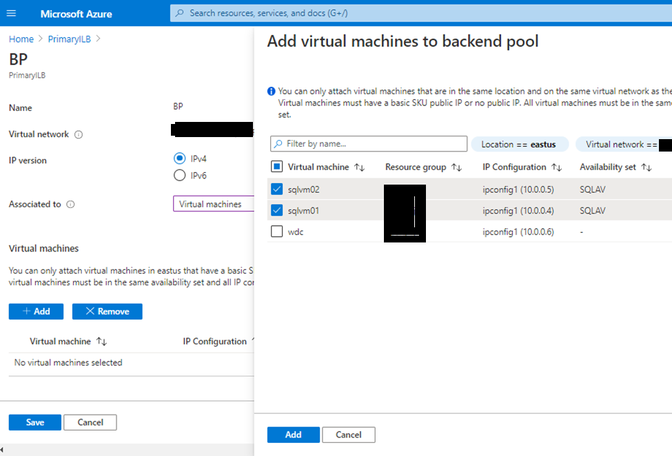Click the Availability set column header
672x456 pixels.
608,167
